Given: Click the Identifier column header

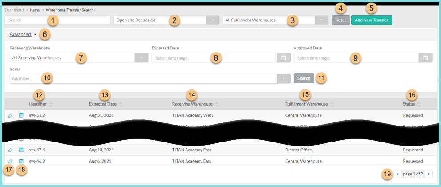Looking at the screenshot, I should click(38, 104).
